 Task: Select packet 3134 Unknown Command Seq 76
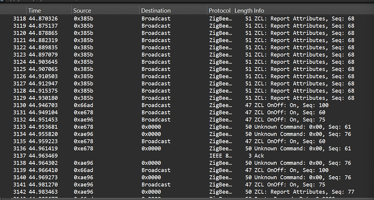[x=187, y=134]
